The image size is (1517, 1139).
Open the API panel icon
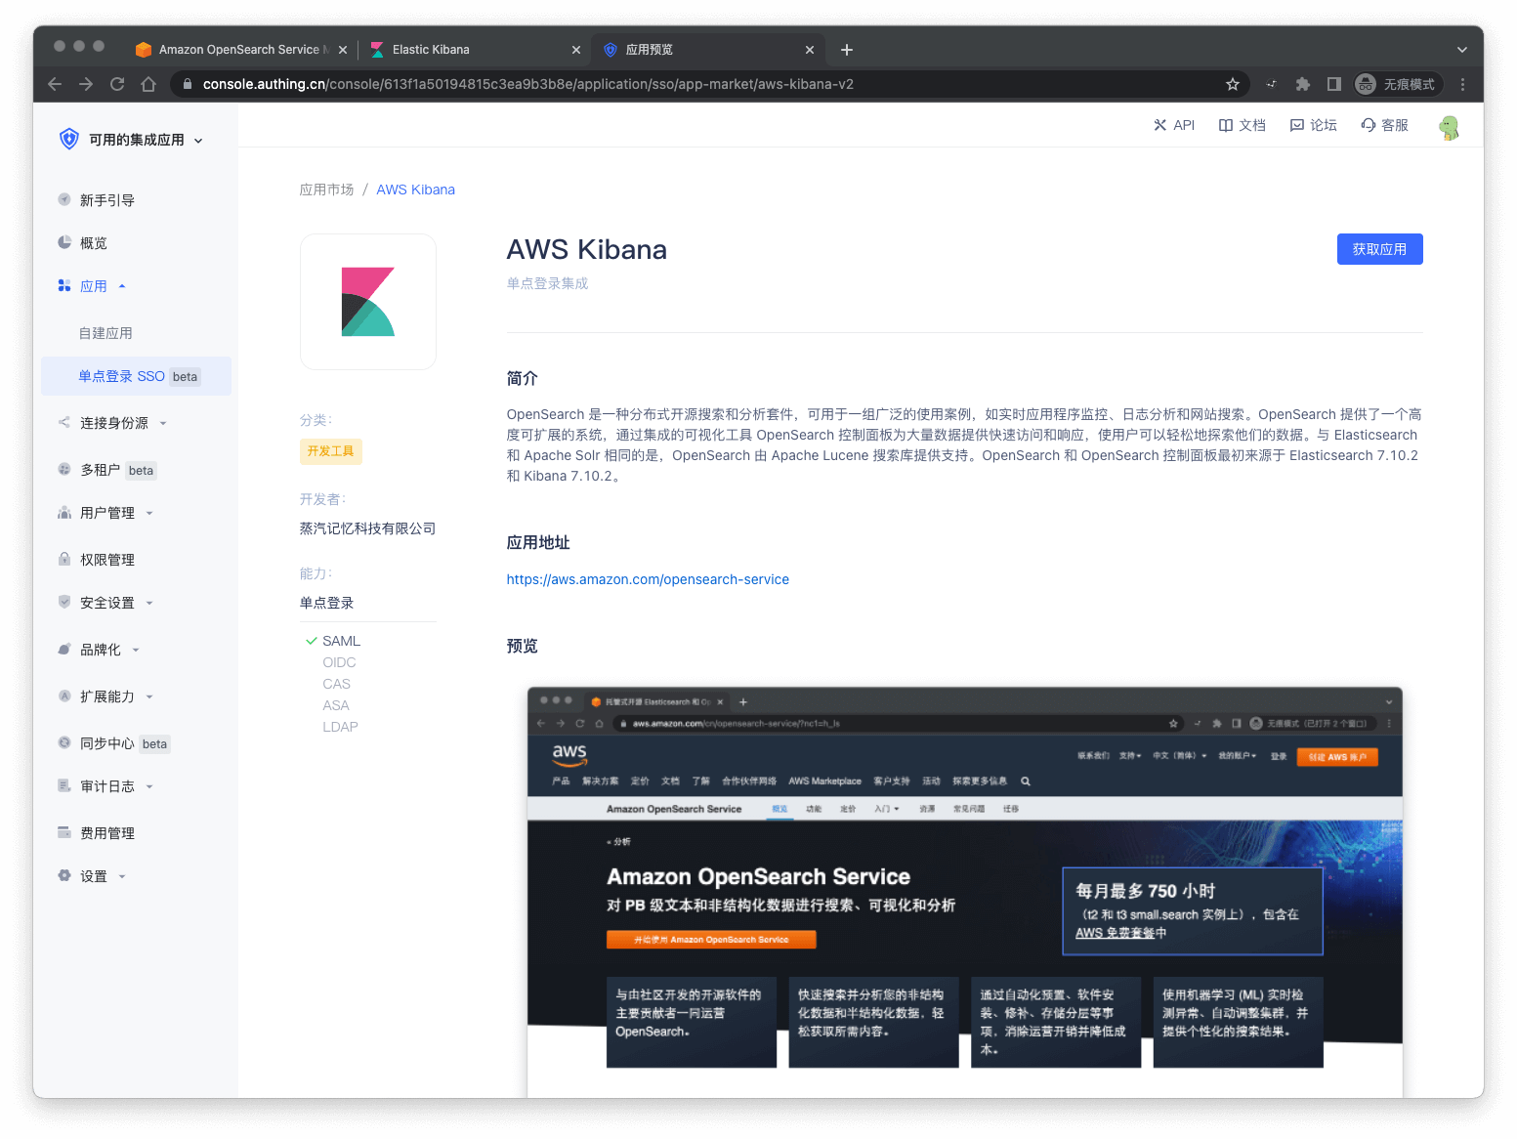pos(1173,125)
